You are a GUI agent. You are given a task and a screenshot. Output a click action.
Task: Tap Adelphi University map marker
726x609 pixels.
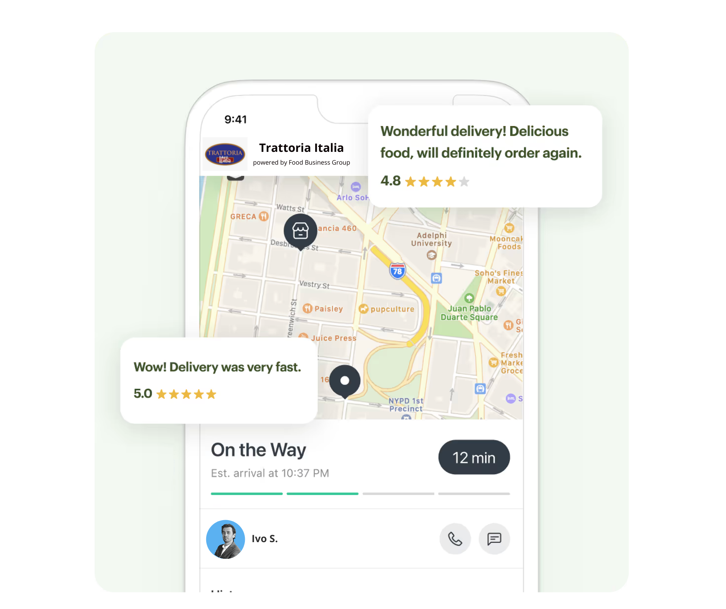(x=432, y=255)
